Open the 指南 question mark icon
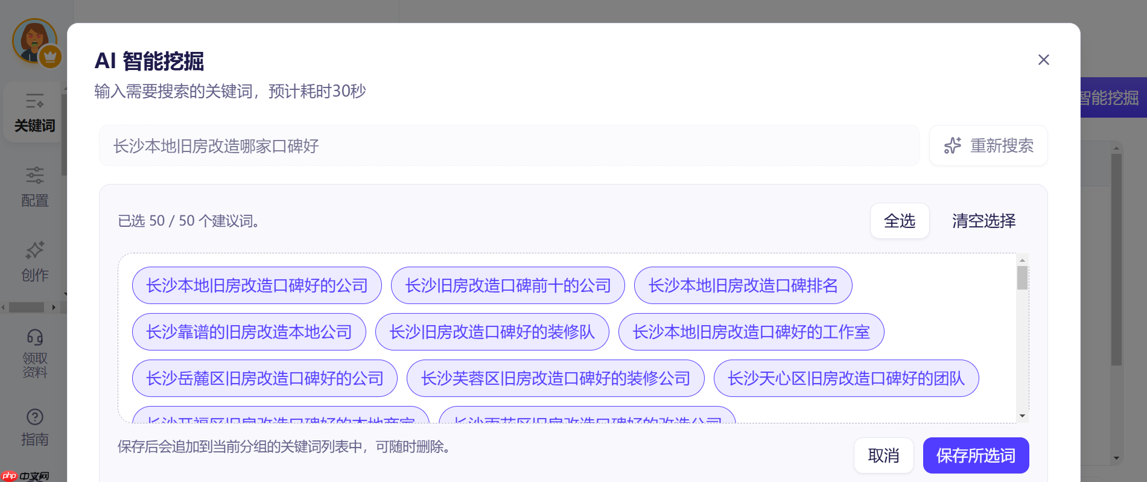 (x=35, y=417)
